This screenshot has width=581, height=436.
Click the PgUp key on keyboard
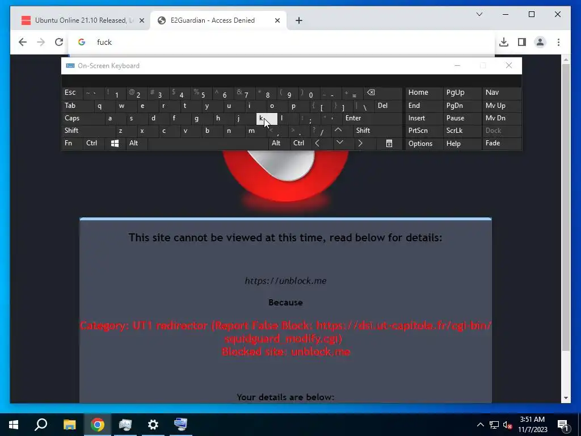[462, 93]
